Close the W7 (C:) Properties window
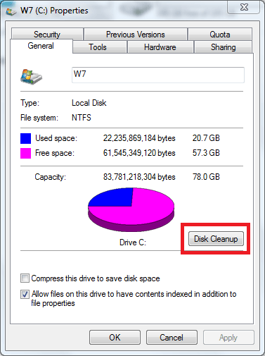 coord(244,7)
